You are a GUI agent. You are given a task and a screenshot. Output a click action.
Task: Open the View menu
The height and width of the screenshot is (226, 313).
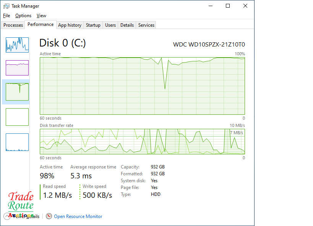tap(41, 16)
